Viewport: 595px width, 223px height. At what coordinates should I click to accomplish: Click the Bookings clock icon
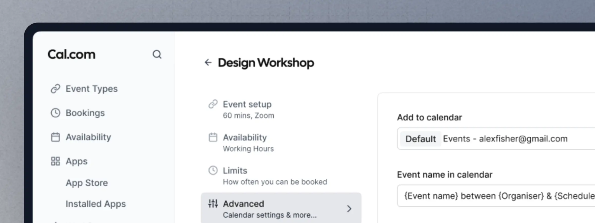[55, 113]
